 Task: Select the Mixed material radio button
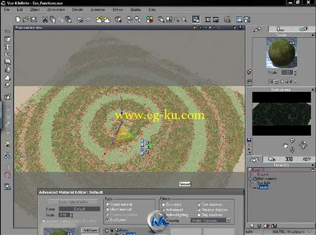[x=107, y=209]
